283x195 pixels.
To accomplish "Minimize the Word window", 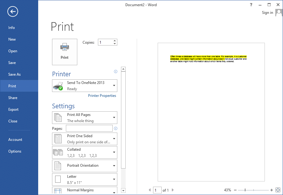I will pyautogui.click(x=260, y=5).
